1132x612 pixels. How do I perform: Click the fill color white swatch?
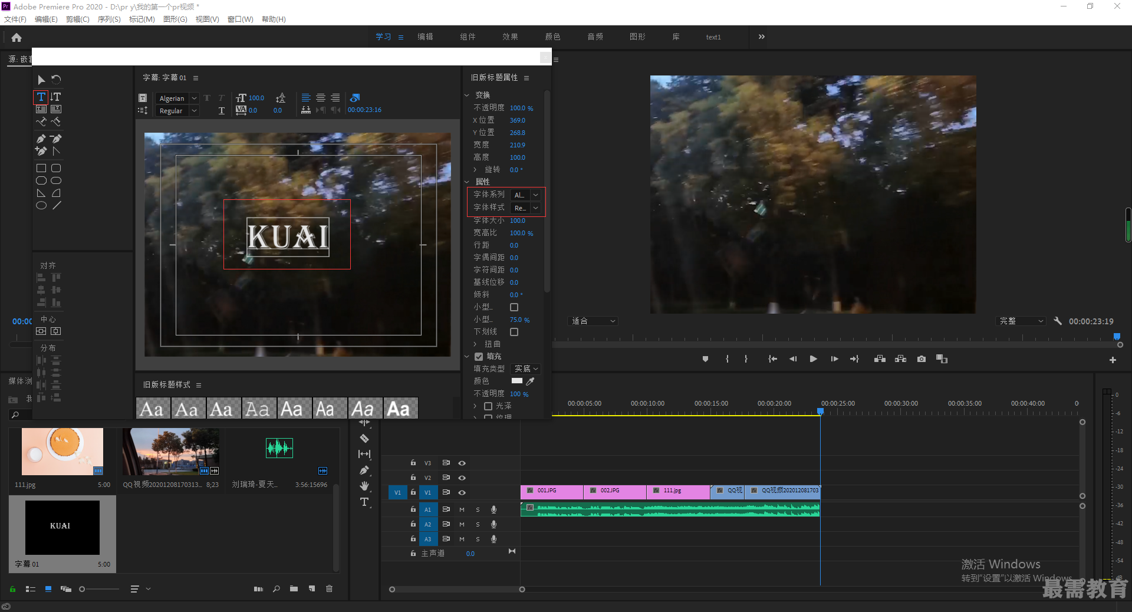tap(517, 381)
